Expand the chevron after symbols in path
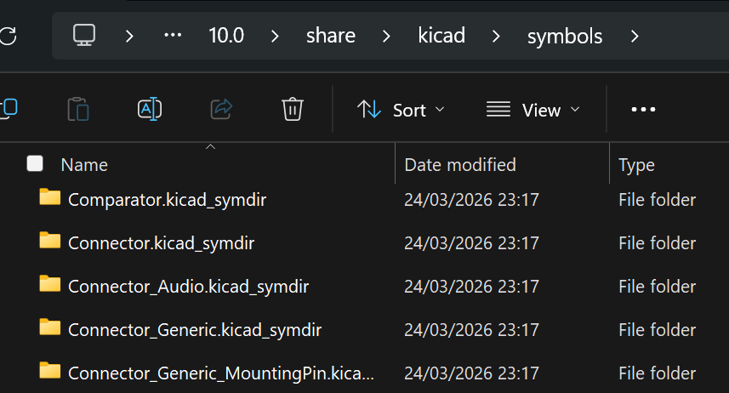 point(635,36)
